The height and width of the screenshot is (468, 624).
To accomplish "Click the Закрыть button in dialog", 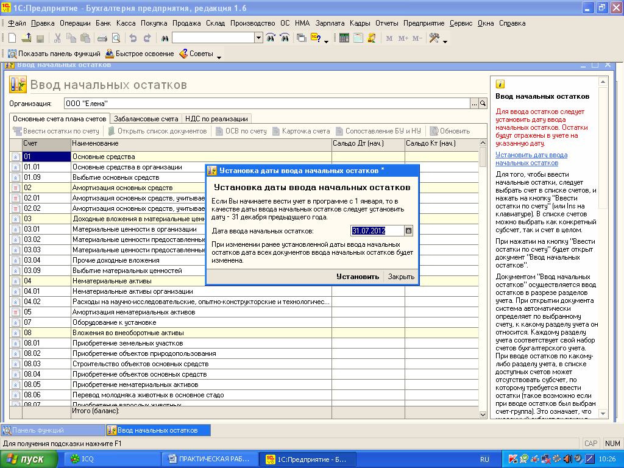I will click(x=401, y=277).
